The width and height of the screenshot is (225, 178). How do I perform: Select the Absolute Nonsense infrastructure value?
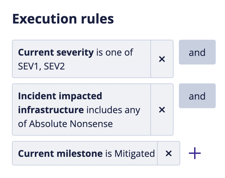(71, 124)
